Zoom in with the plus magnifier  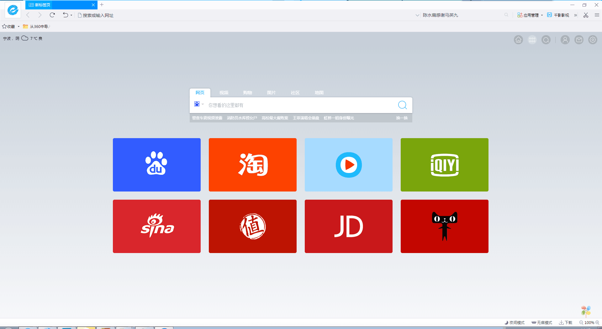597,323
